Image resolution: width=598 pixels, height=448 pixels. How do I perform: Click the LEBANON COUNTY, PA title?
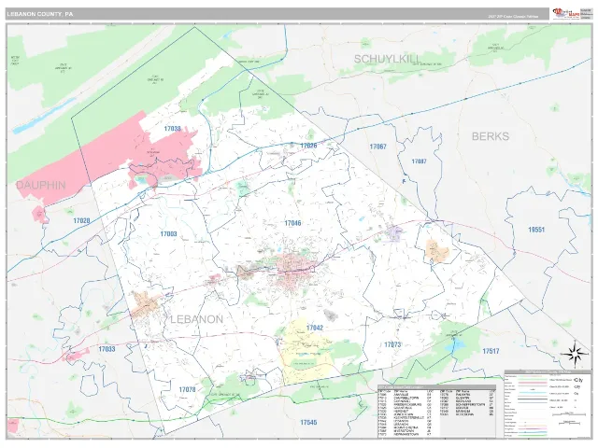click(39, 14)
